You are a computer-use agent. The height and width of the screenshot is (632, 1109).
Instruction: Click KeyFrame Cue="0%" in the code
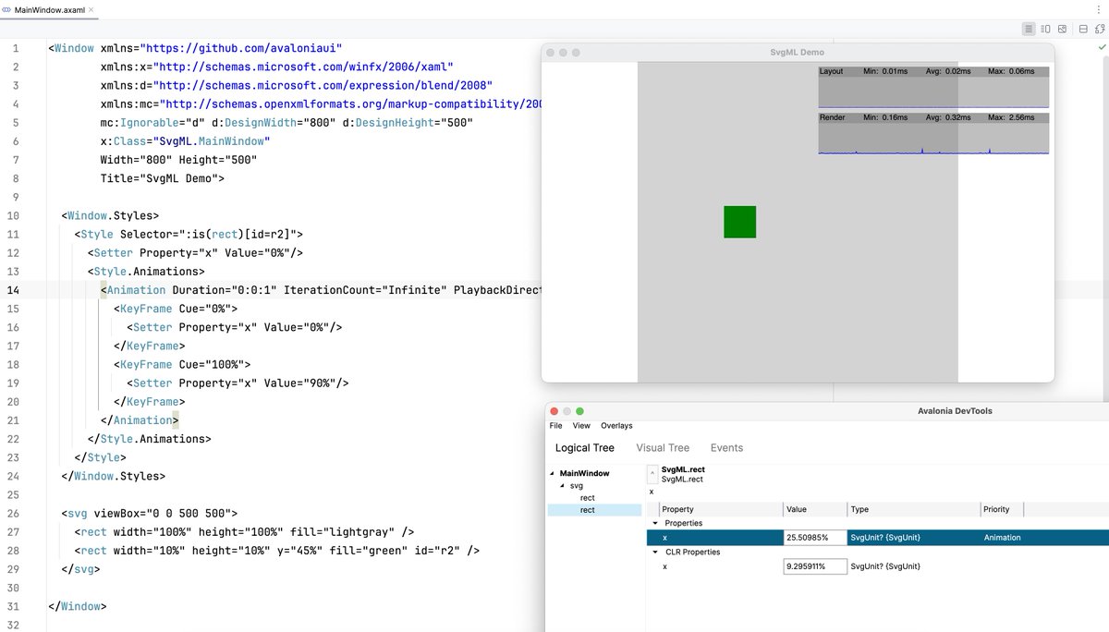point(176,309)
